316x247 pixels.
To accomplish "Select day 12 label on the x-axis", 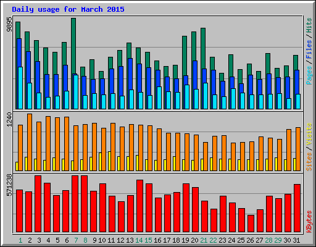I will click(120, 240).
